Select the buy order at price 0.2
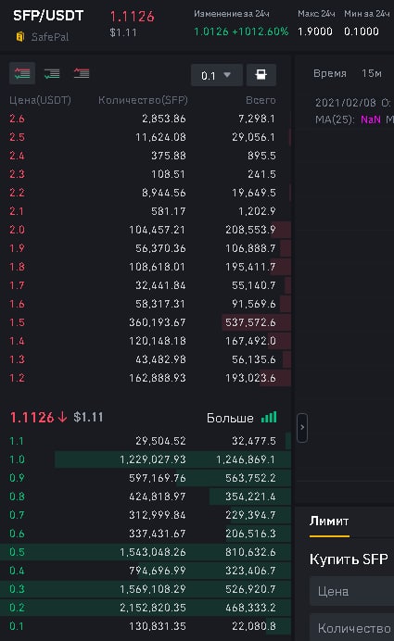This screenshot has width=394, height=641. coord(146,608)
